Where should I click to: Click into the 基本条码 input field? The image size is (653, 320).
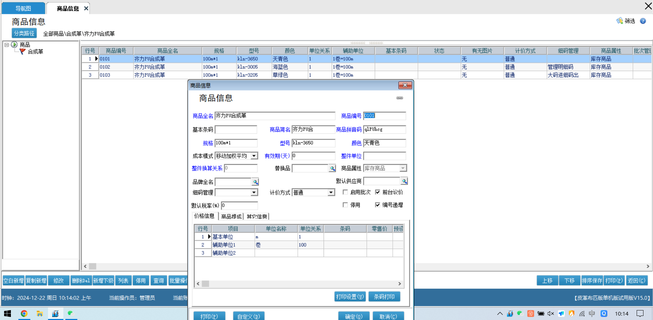[x=236, y=130]
